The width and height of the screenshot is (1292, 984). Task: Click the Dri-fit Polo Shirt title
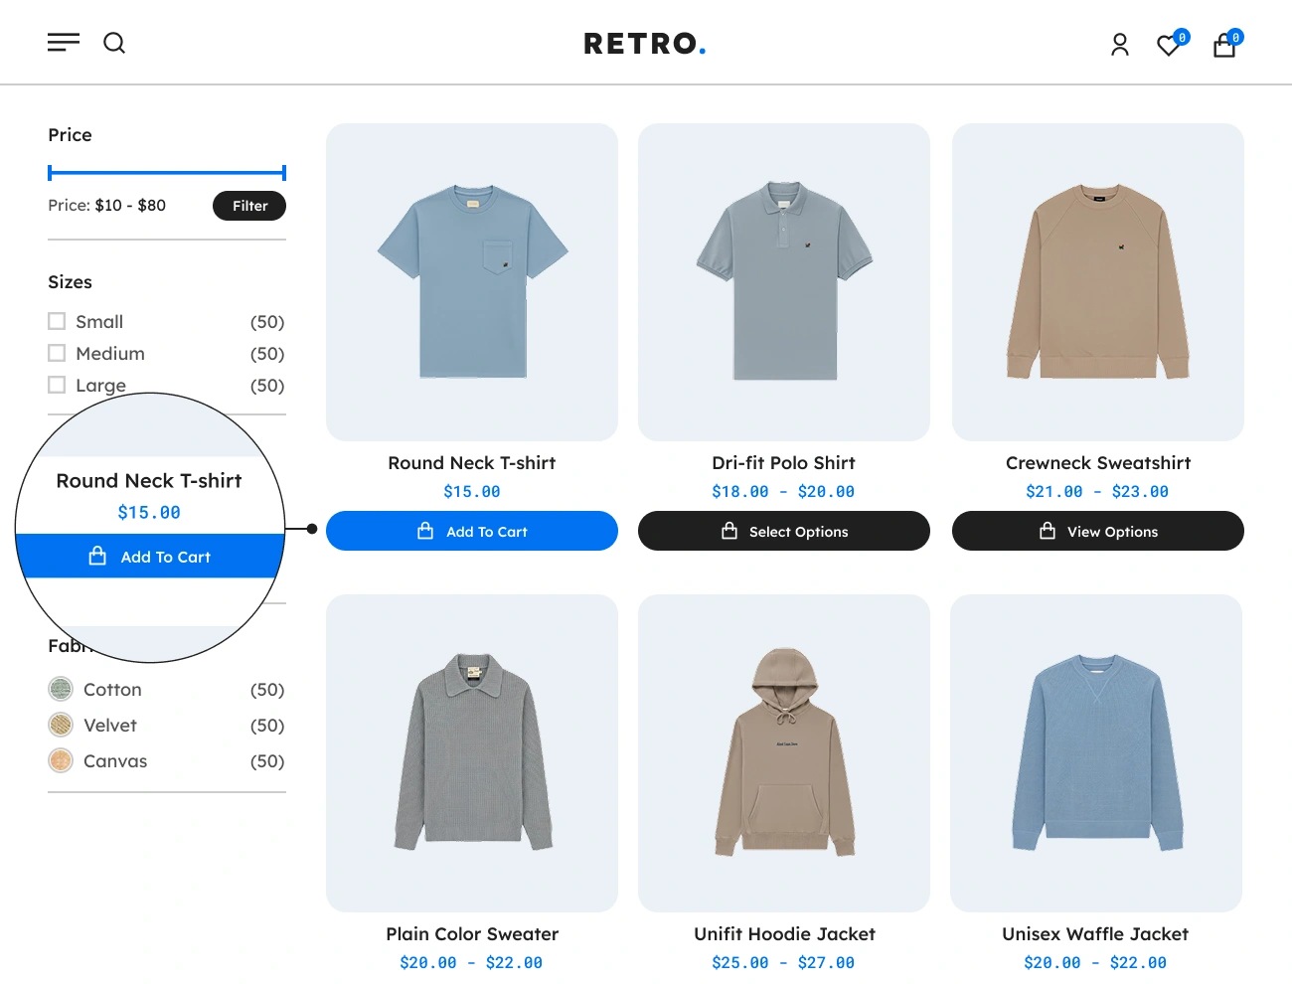tap(784, 463)
